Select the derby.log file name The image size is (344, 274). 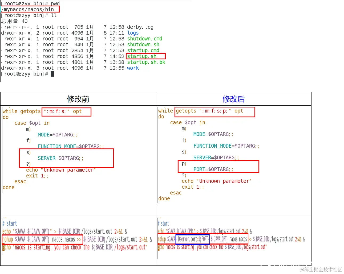(x=140, y=27)
